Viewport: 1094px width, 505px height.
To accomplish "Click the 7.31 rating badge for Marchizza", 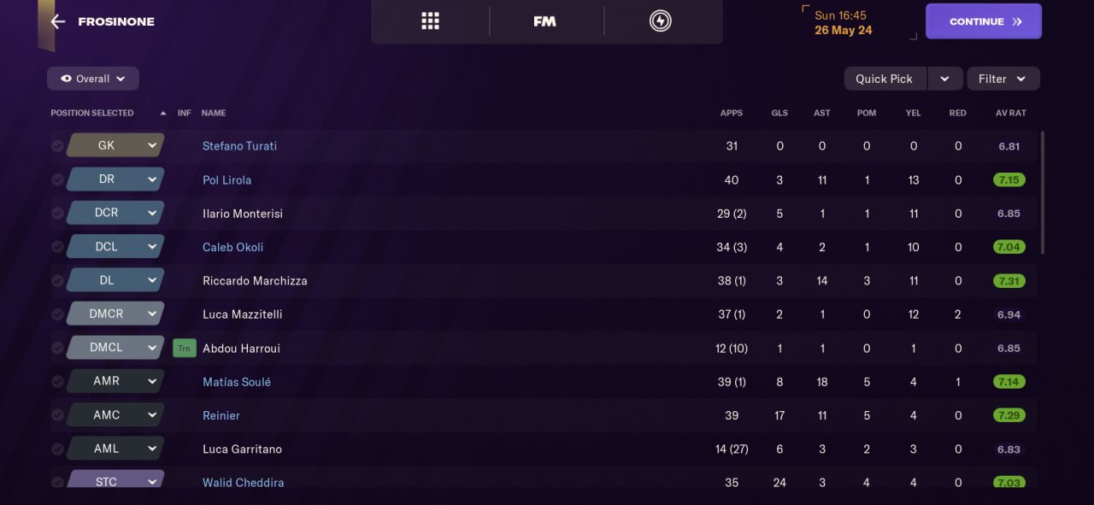I will click(x=1009, y=280).
